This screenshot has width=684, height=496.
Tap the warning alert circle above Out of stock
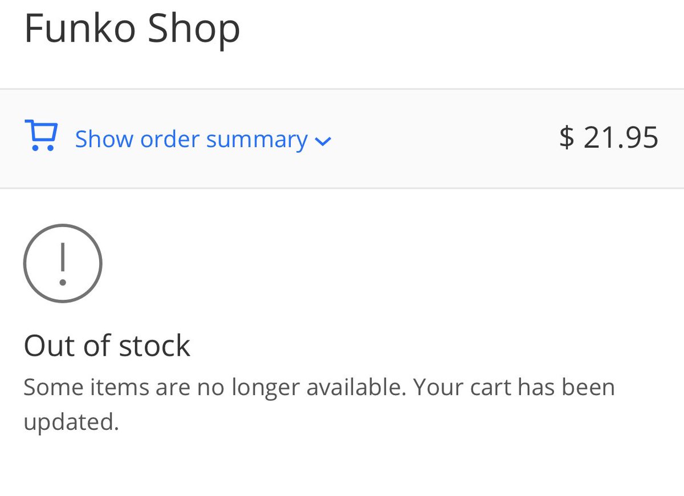[x=63, y=263]
